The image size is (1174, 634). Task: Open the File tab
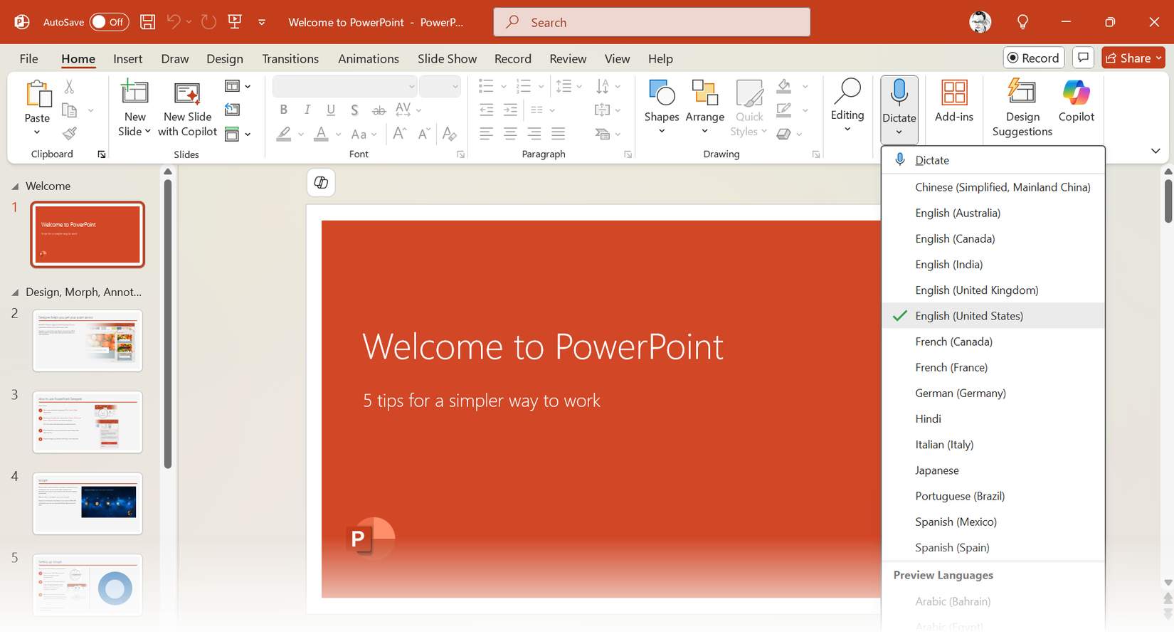[29, 58]
